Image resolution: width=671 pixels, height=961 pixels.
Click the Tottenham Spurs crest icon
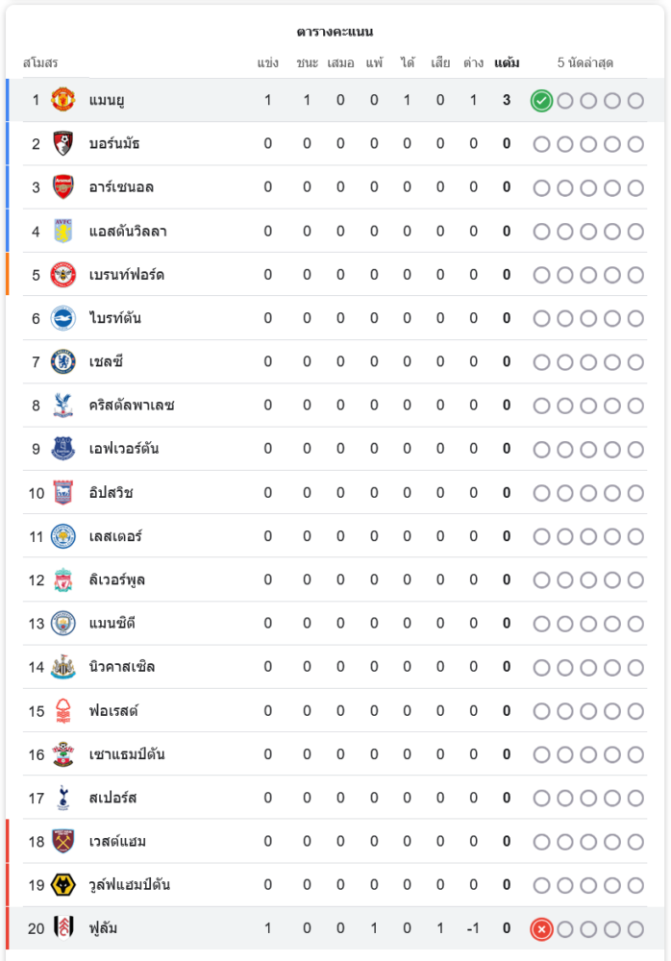pyautogui.click(x=63, y=798)
